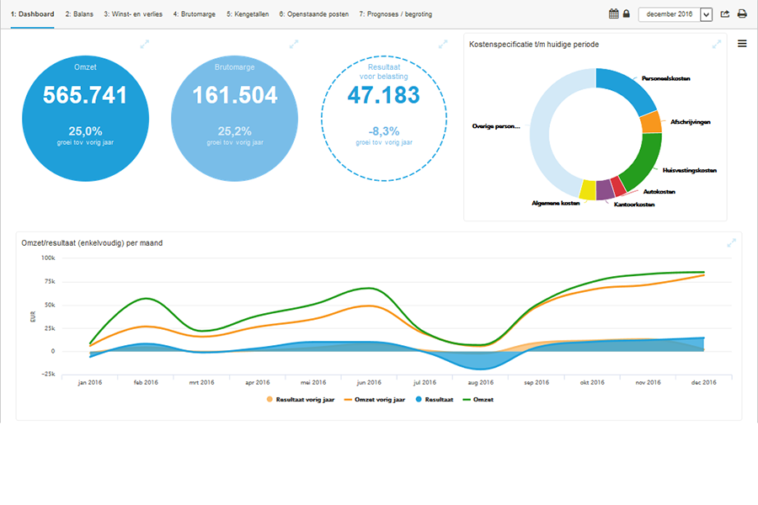Click the Overige person... label

496,126
